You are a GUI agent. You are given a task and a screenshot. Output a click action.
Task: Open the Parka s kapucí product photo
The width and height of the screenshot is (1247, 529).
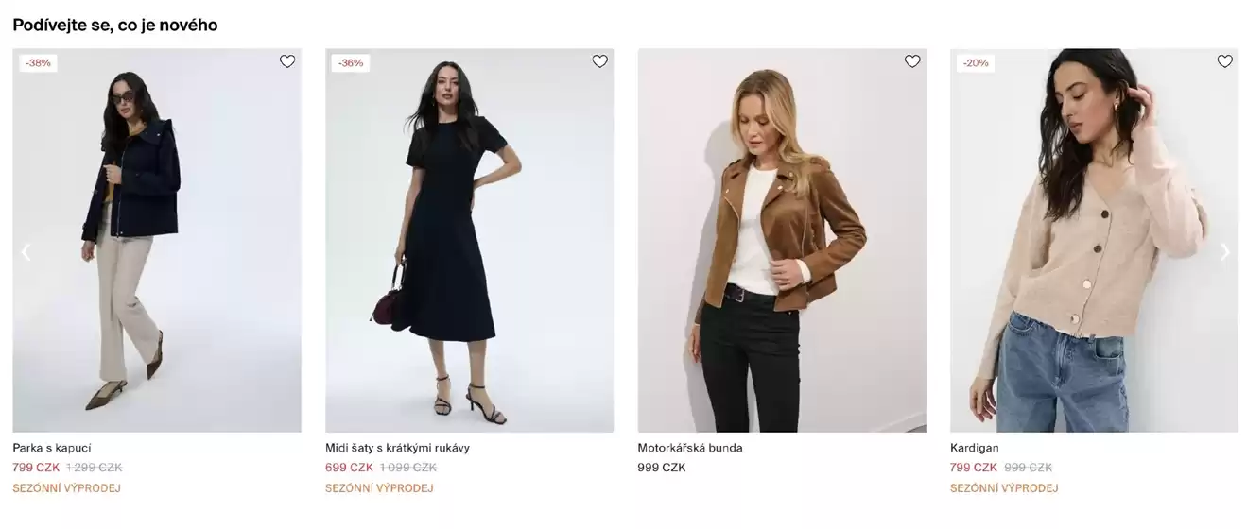point(157,241)
